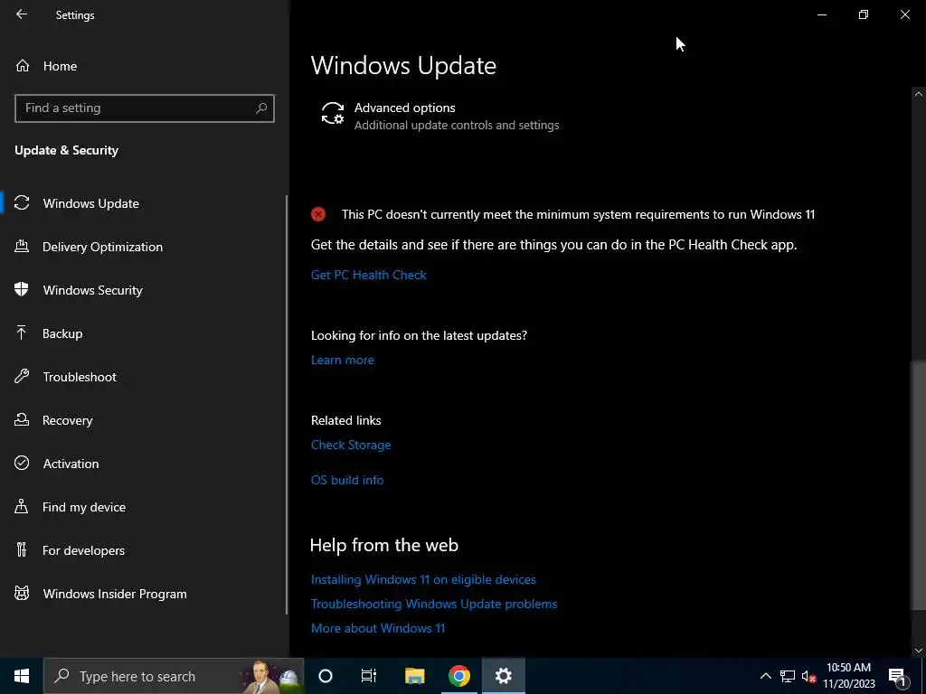Click the Windows Update sync icon in sidebar
This screenshot has width=926, height=694.
click(22, 203)
